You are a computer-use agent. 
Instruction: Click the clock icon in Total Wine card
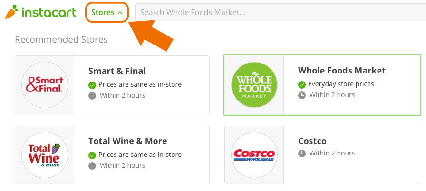[92, 166]
